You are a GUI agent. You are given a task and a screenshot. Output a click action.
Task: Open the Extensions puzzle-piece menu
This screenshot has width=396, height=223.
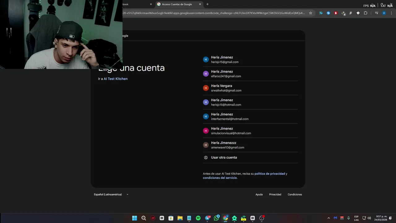pyautogui.click(x=365, y=13)
